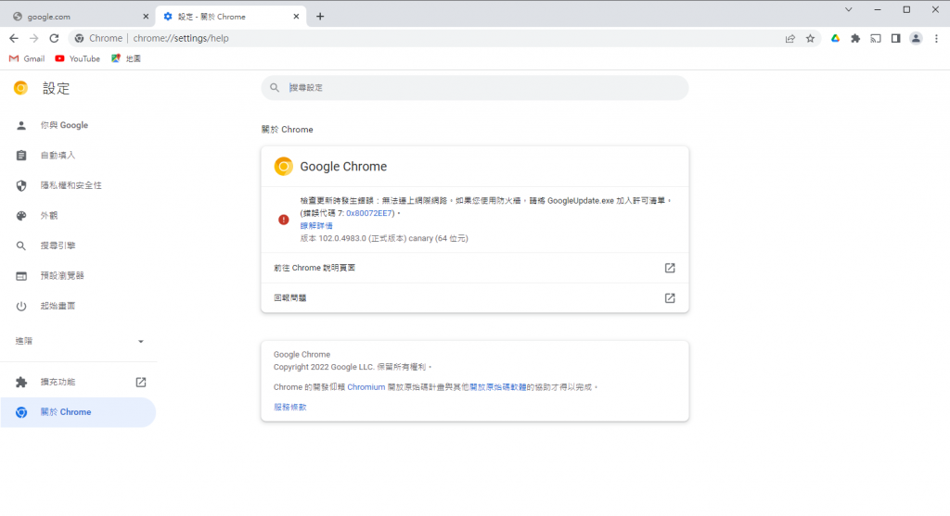This screenshot has width=950, height=516.
Task: View site info icon beside Chrome label
Action: (x=79, y=38)
